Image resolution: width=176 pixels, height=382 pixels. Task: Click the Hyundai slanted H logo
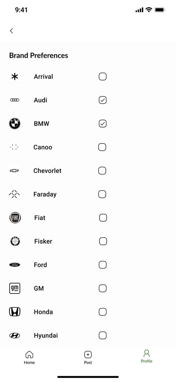coord(14,335)
